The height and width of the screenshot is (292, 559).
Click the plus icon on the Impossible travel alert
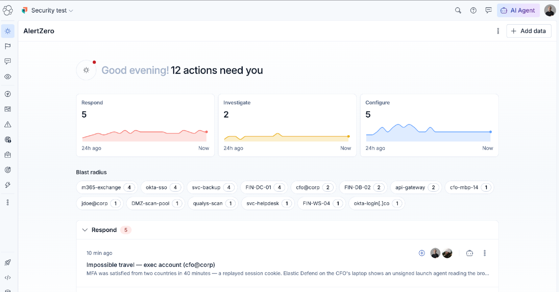[422, 253]
